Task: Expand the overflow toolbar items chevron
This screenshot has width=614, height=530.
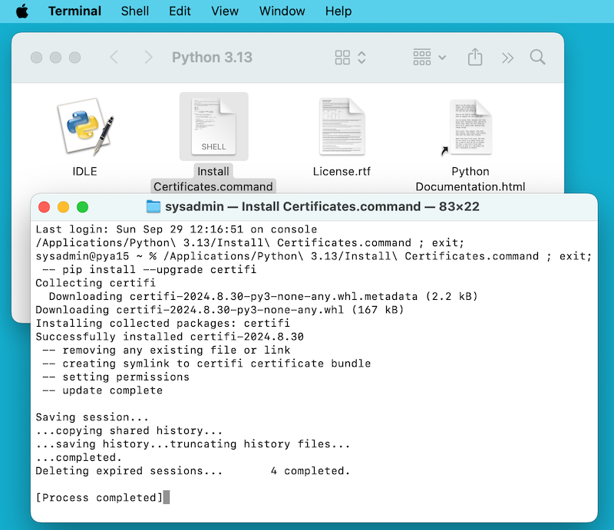Action: (507, 57)
